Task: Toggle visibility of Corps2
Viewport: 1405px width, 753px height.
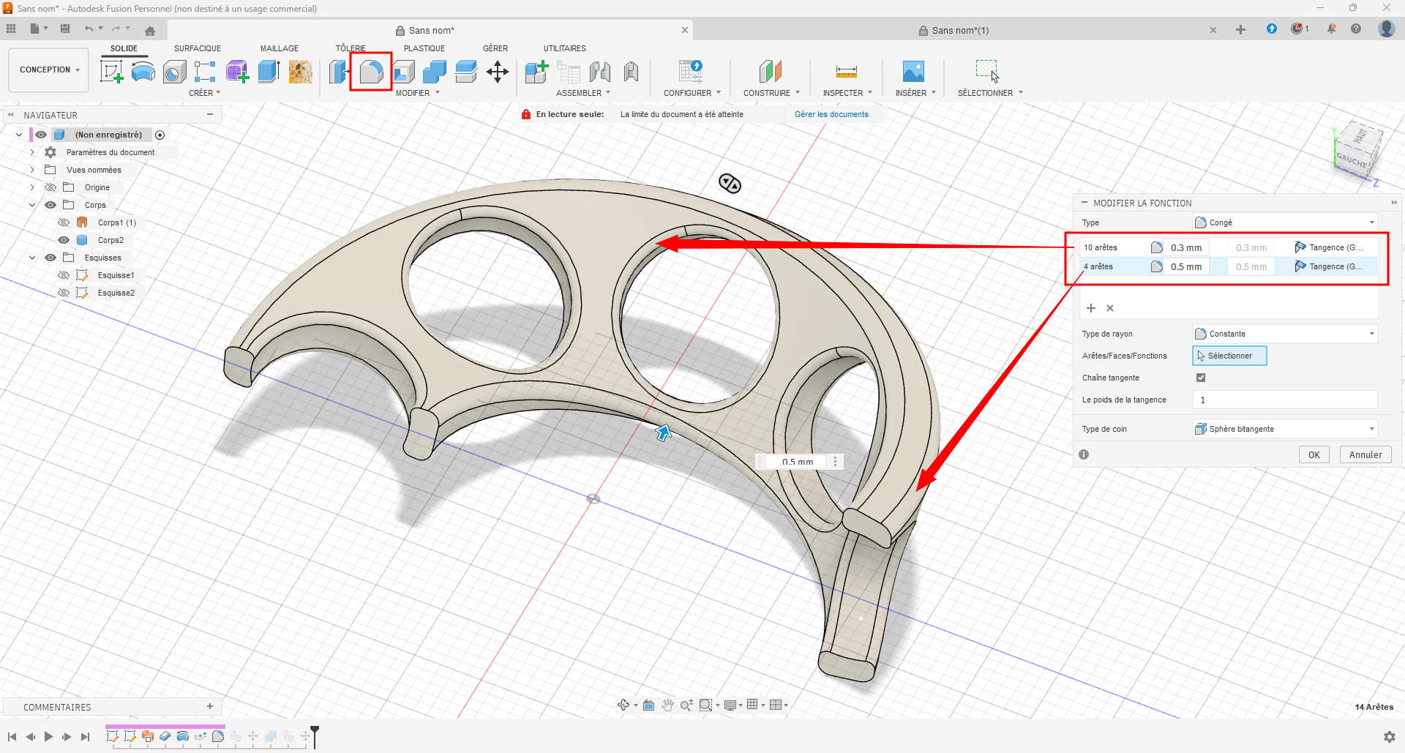Action: click(64, 240)
